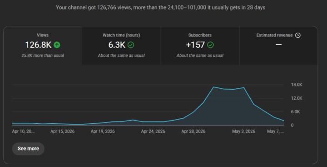Click the 126.8K views value
The image size is (327, 167).
click(38, 45)
